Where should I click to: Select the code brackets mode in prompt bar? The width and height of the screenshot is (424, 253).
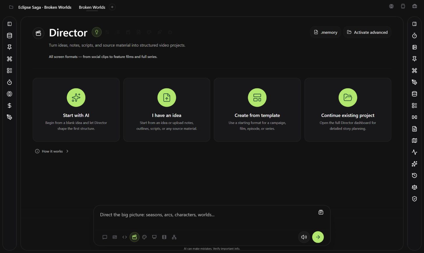click(125, 237)
